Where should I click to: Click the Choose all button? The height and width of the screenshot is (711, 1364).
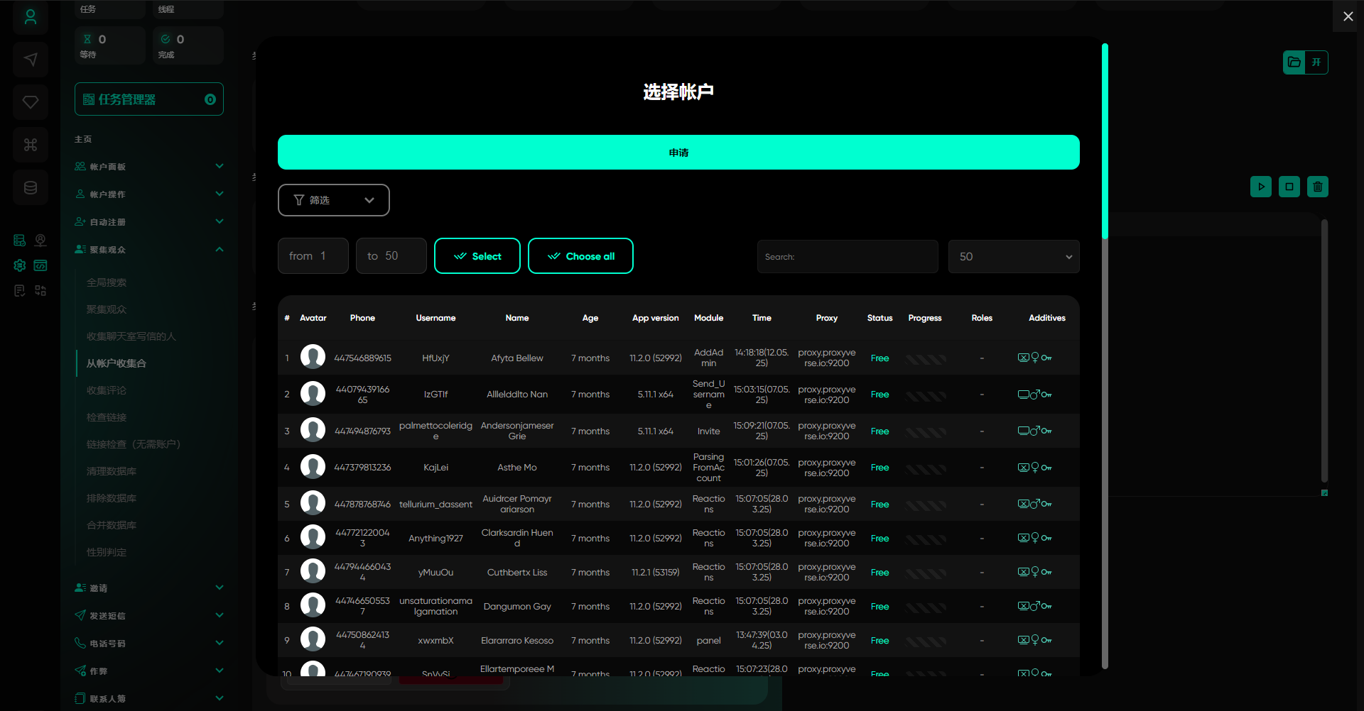tap(580, 256)
